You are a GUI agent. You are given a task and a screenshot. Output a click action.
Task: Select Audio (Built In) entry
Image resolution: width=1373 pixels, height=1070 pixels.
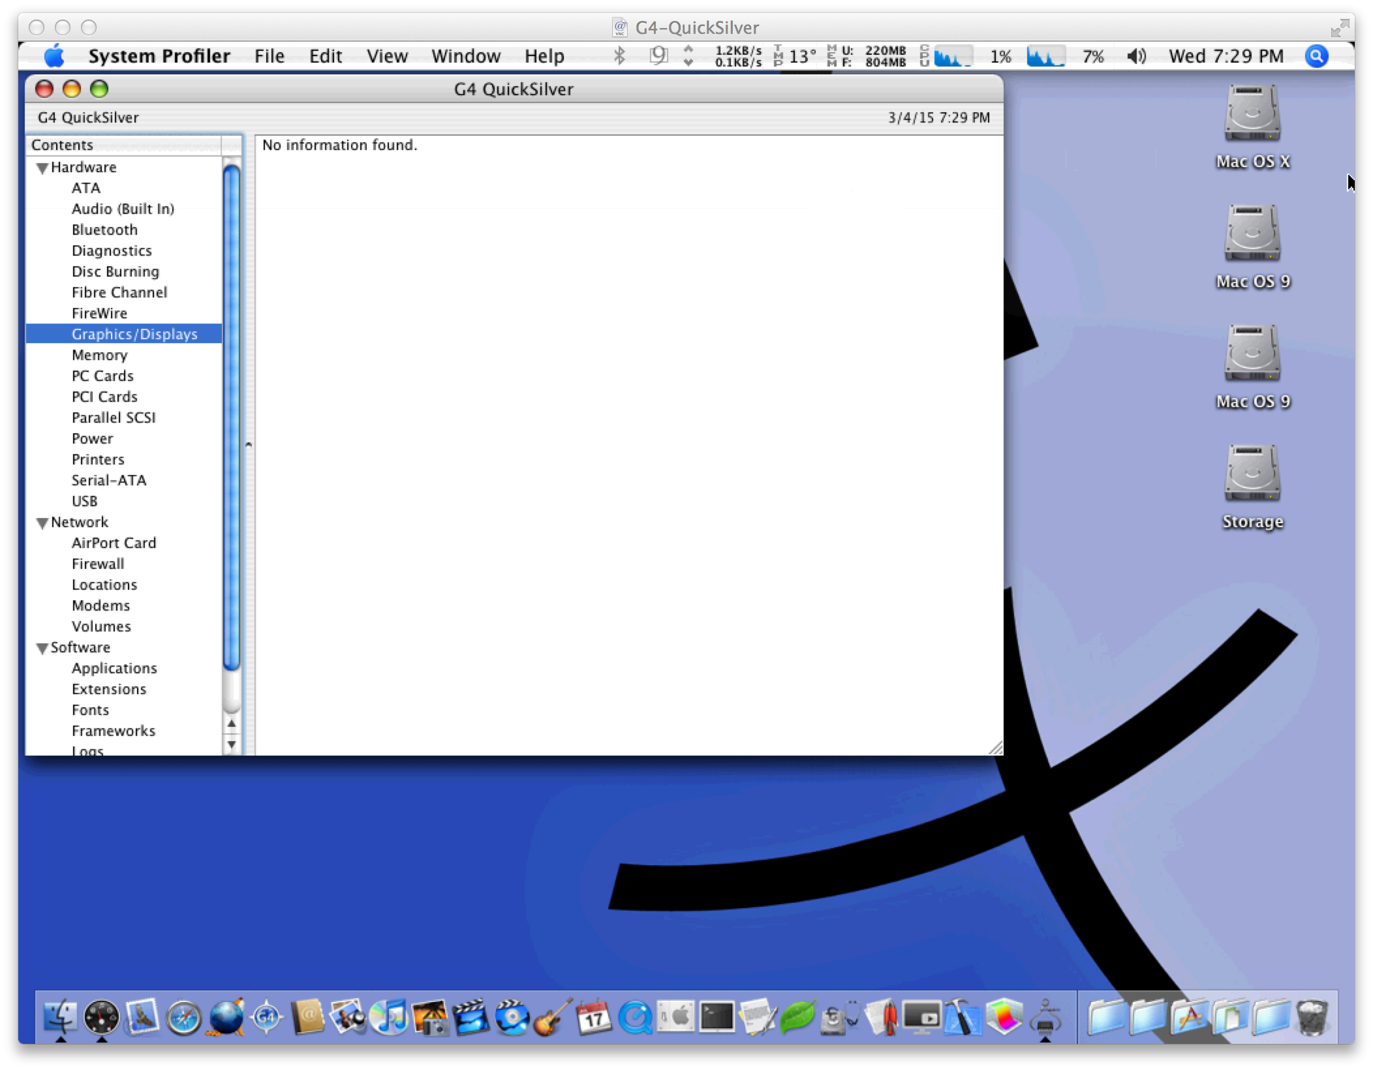[123, 209]
